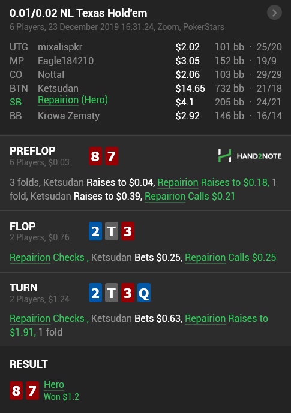Click the Krowa Zemsty player name
The width and height of the screenshot is (291, 413).
tap(68, 116)
